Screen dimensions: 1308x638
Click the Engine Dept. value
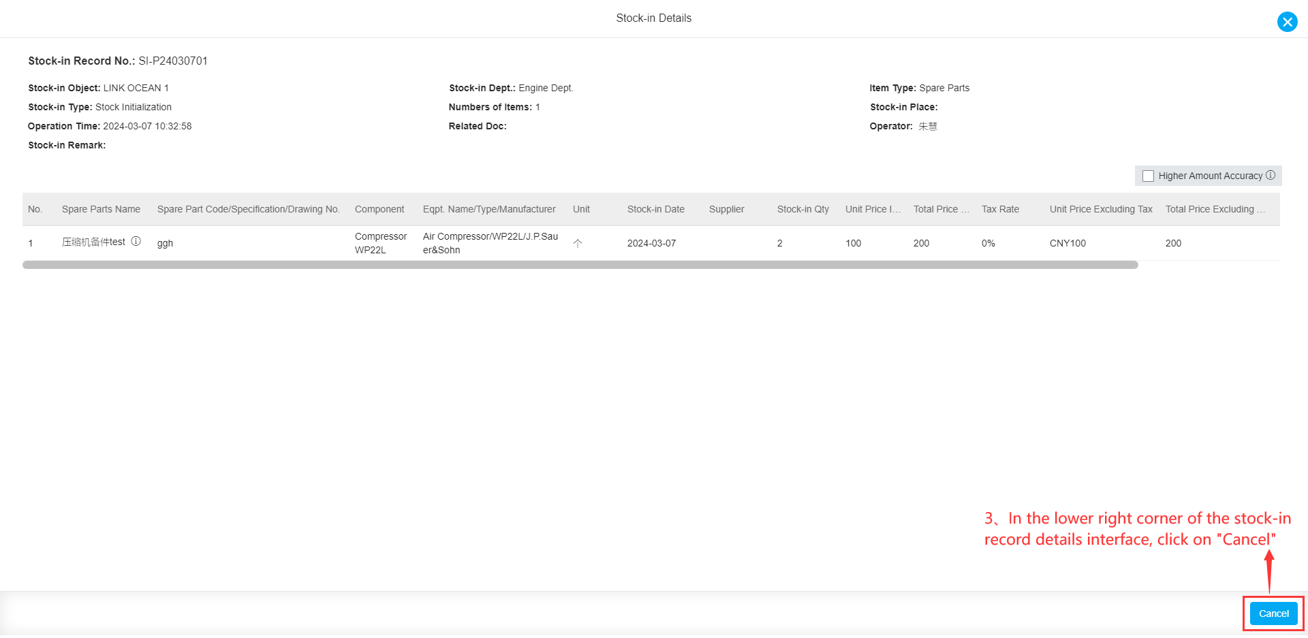[x=546, y=88]
